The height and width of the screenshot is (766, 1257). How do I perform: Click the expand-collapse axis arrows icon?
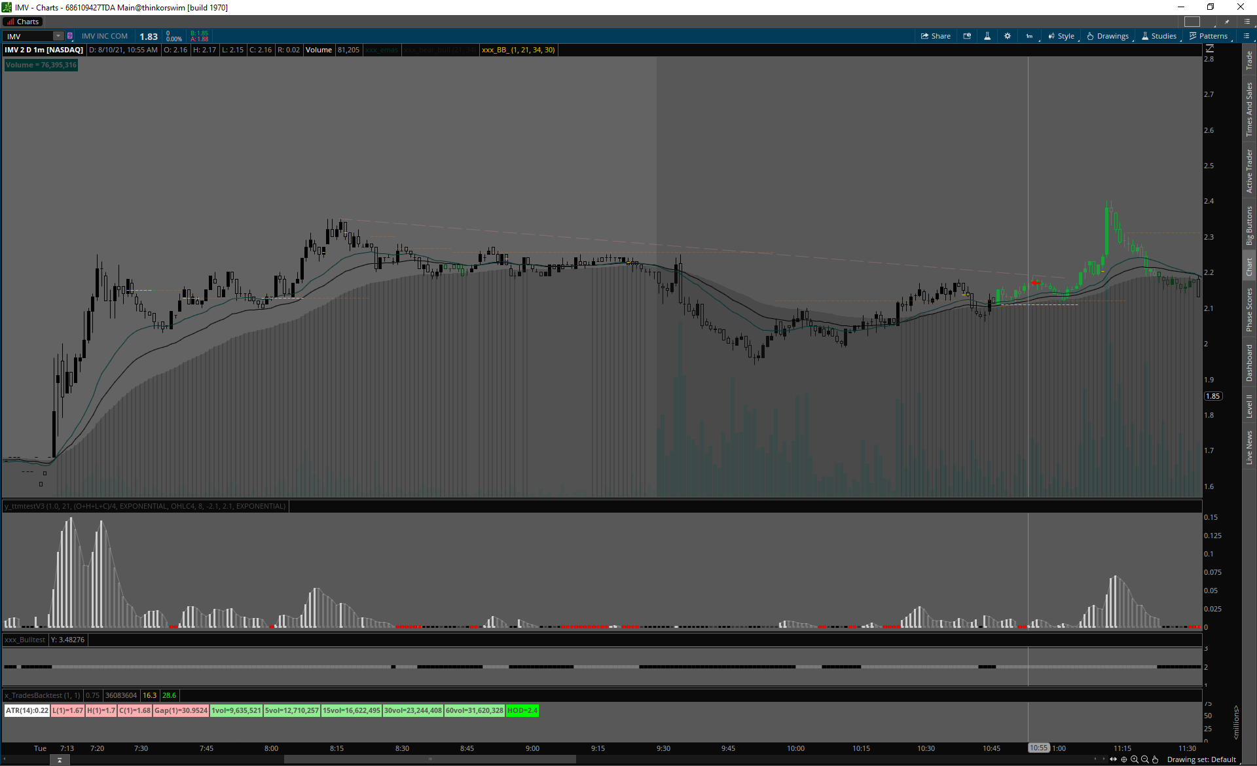click(x=1114, y=759)
